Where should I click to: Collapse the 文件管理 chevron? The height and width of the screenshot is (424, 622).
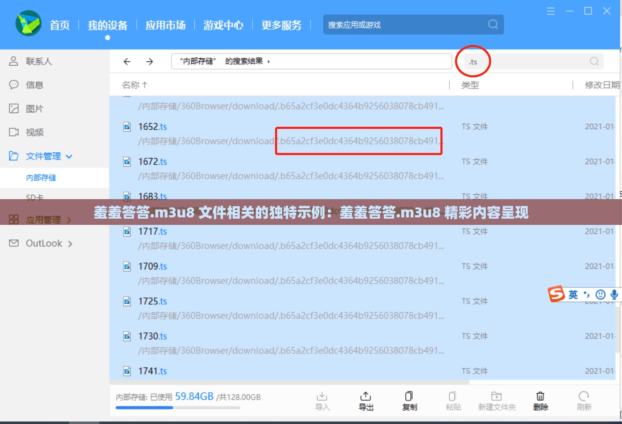[69, 157]
